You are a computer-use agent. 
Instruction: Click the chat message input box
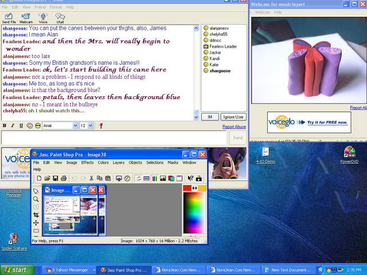[x=114, y=137]
